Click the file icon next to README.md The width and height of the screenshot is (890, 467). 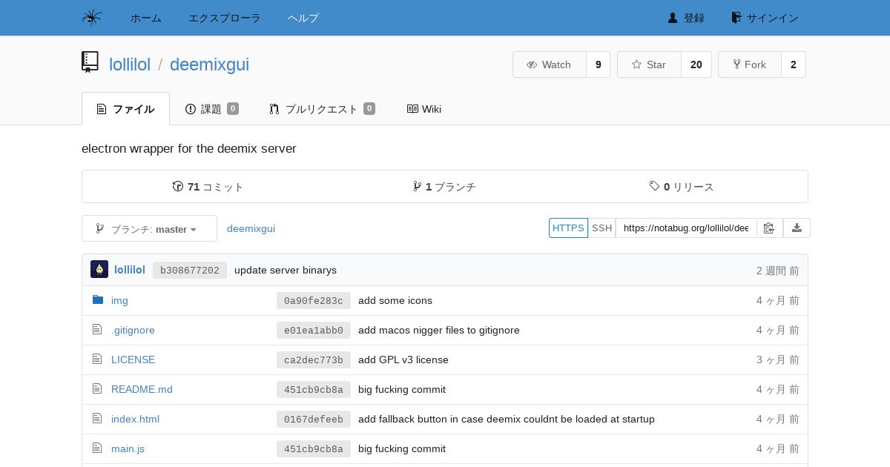[x=97, y=388]
